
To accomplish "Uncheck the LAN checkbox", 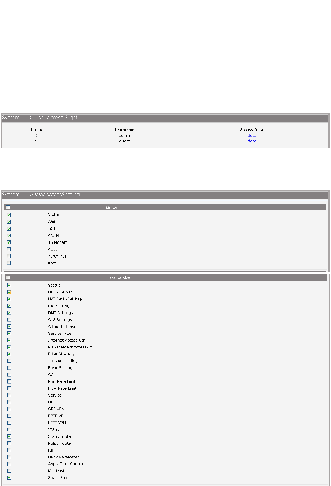I will (x=9, y=228).
